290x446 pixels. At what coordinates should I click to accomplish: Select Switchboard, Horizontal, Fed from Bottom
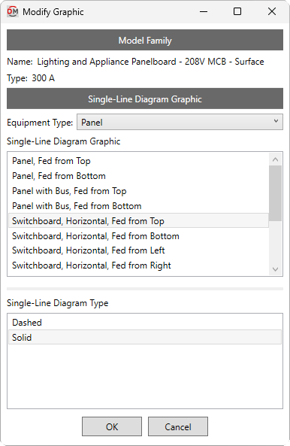click(x=138, y=236)
